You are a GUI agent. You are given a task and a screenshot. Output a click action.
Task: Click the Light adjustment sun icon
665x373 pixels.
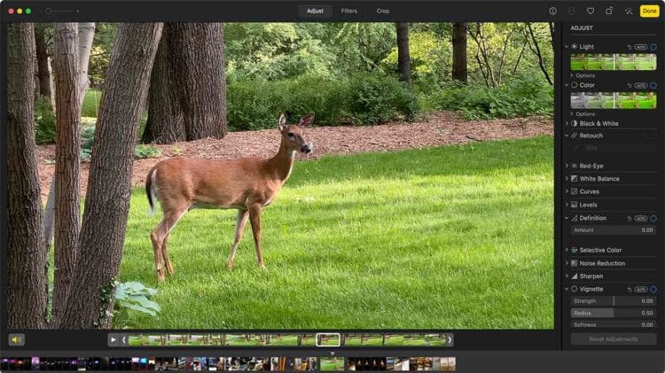574,46
